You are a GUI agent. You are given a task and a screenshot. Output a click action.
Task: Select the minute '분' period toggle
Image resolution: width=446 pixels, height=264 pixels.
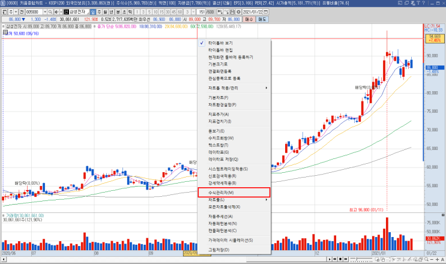pyautogui.click(x=118, y=12)
